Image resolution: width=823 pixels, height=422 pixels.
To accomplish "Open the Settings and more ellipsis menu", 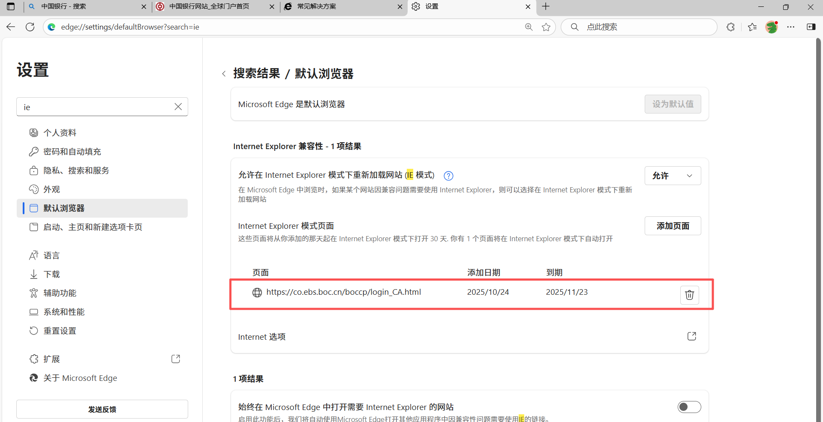I will [x=791, y=27].
